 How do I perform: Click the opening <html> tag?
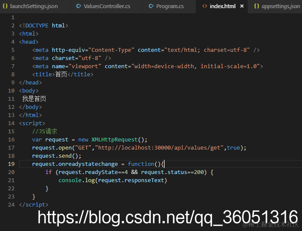(29, 34)
